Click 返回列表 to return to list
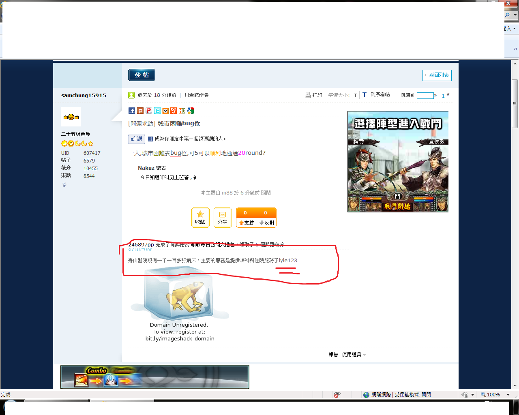Viewport: 519px width, 415px height. 437,75
